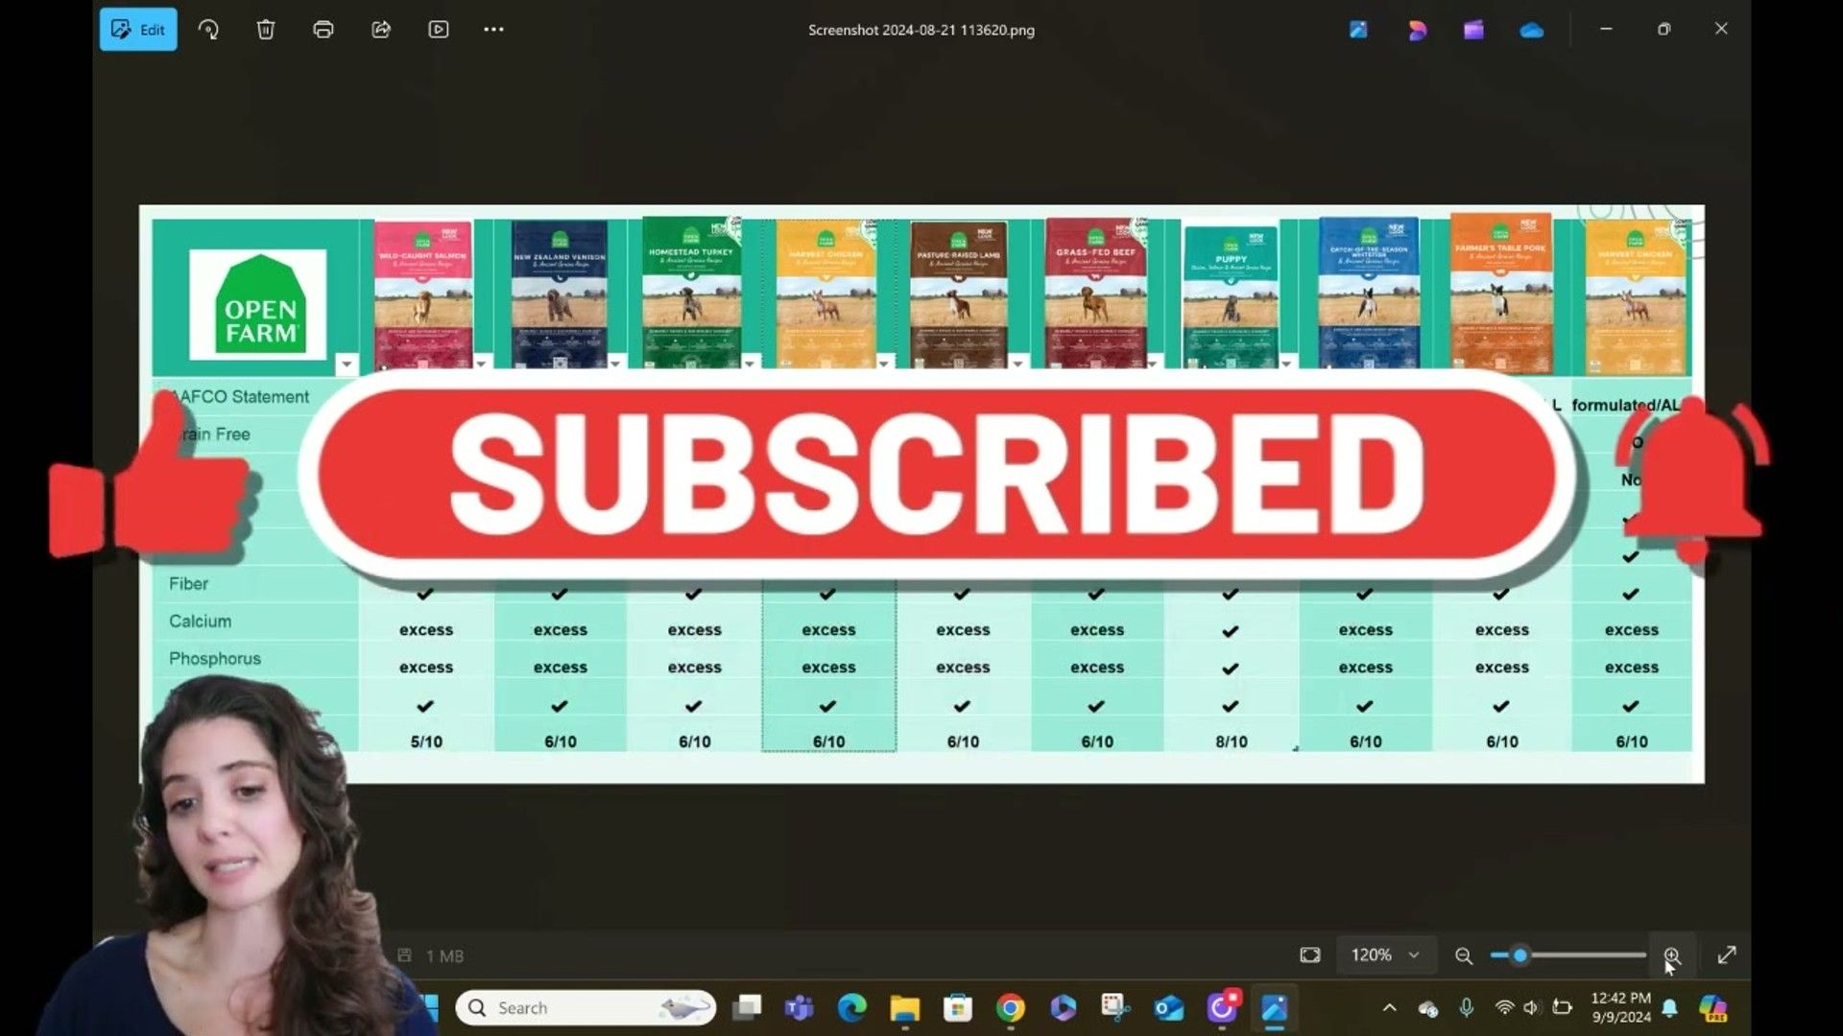Click the filter arrow under the Wild-Caught Salmon bag
Viewport: 1843px width, 1036px height.
pos(481,363)
